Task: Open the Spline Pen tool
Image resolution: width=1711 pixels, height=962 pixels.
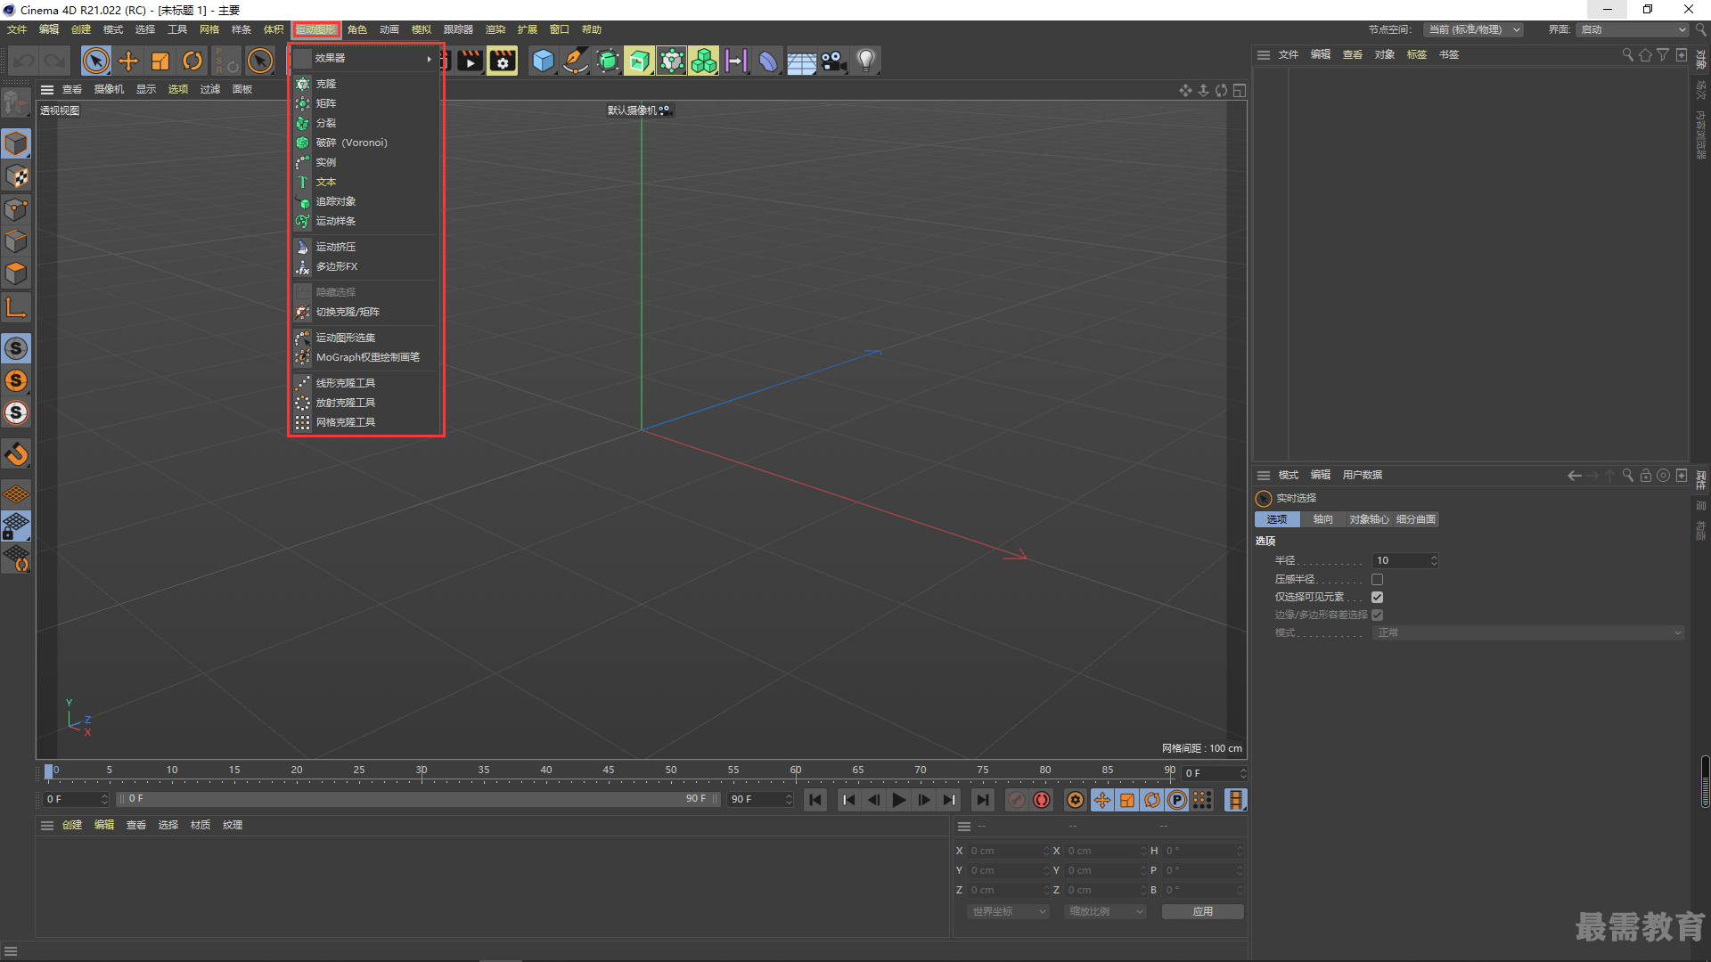Action: [x=576, y=61]
